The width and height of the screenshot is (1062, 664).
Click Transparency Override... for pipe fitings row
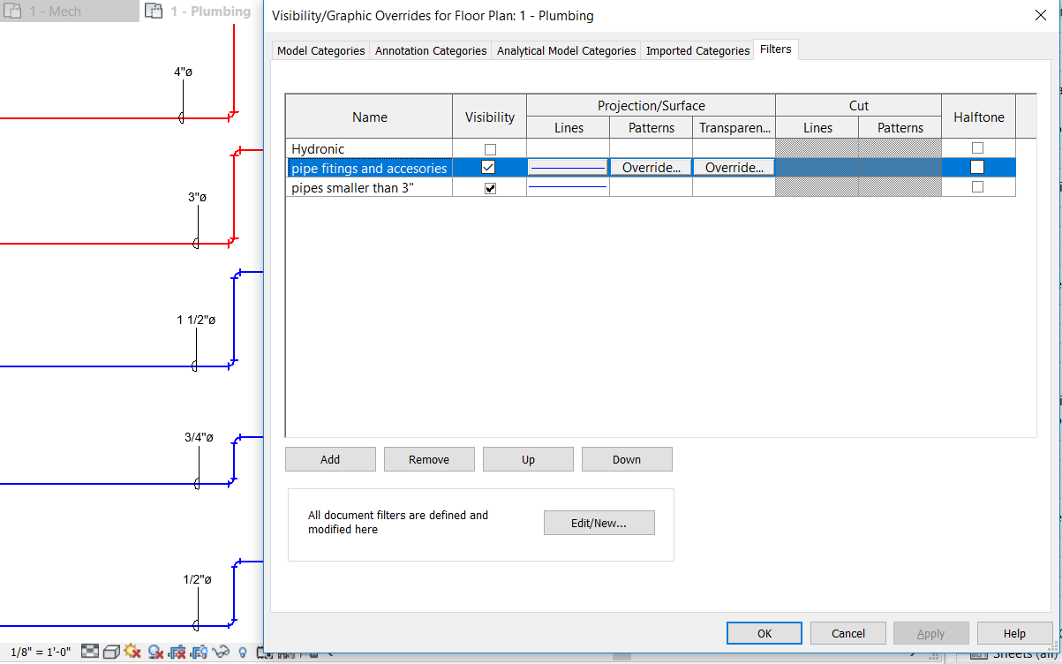click(x=734, y=168)
